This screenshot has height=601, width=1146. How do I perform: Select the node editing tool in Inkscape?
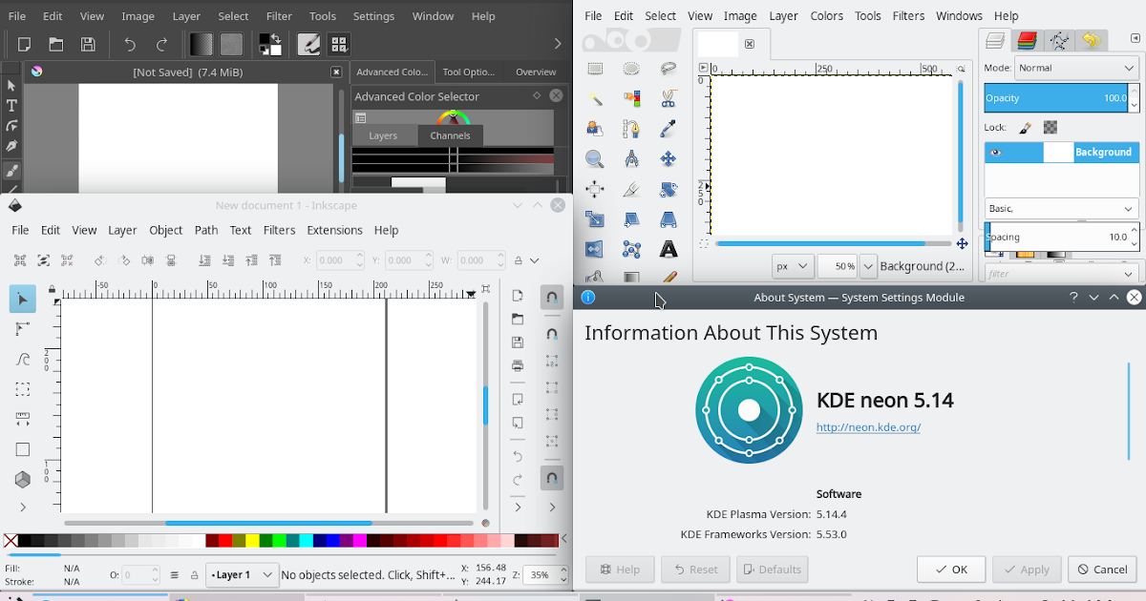pos(21,328)
